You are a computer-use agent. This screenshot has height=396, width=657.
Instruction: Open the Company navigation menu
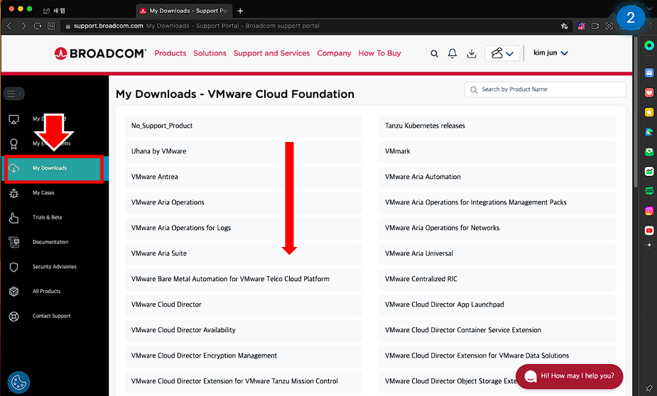334,54
